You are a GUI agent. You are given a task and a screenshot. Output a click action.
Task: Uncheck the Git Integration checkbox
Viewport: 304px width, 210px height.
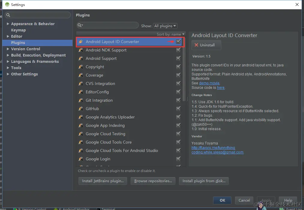click(178, 100)
